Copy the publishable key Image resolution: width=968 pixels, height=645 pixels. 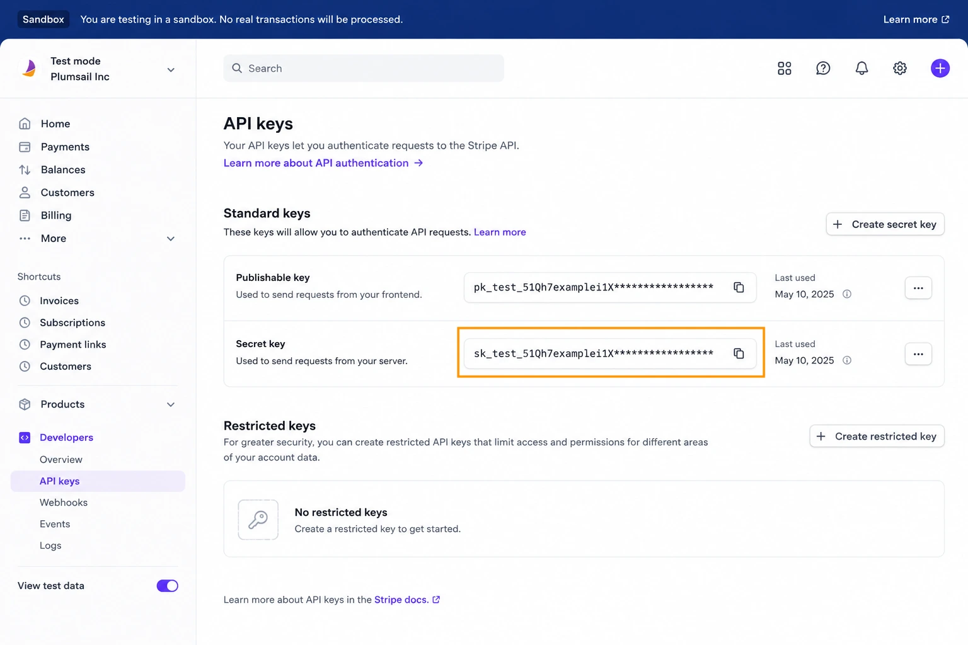[739, 287]
